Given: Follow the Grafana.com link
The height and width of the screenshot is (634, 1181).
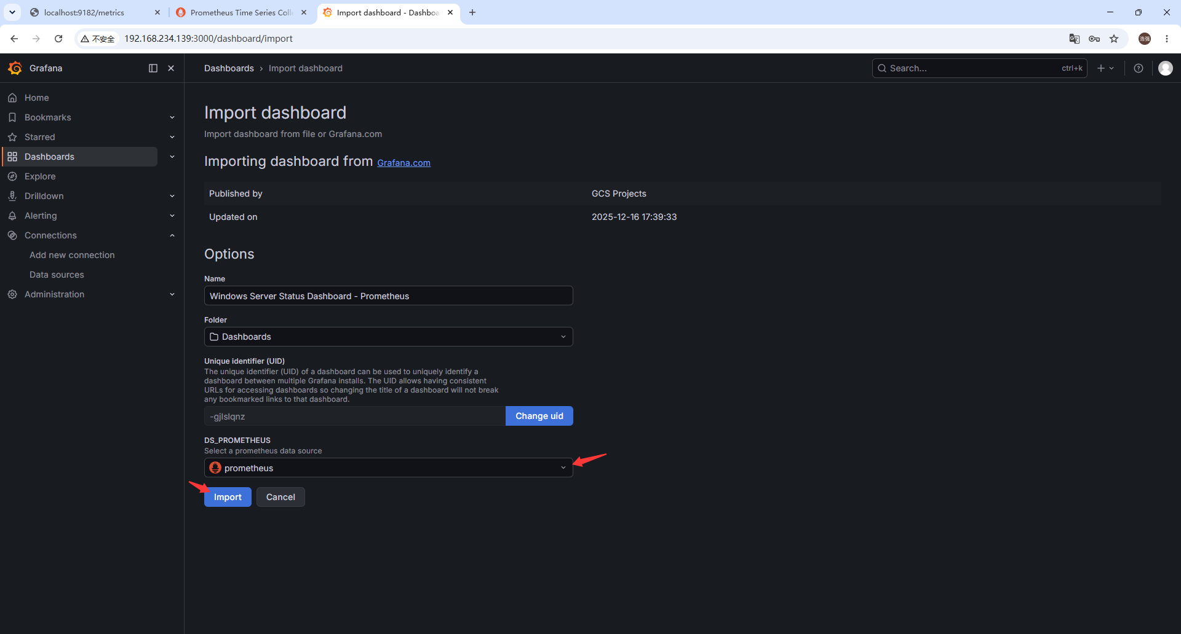Looking at the screenshot, I should coord(404,163).
